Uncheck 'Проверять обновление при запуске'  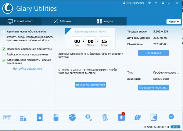click(x=4, y=49)
